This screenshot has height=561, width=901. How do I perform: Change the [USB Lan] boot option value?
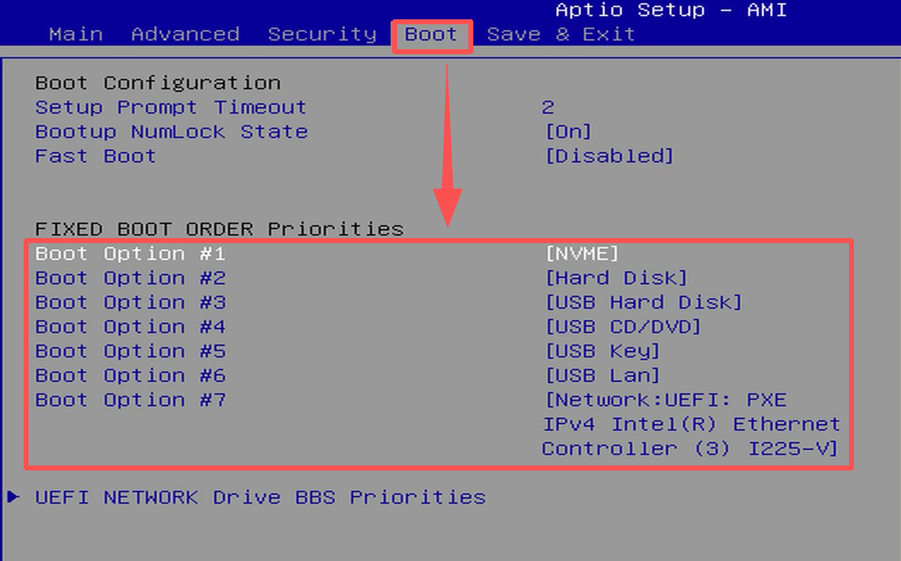[x=602, y=375]
